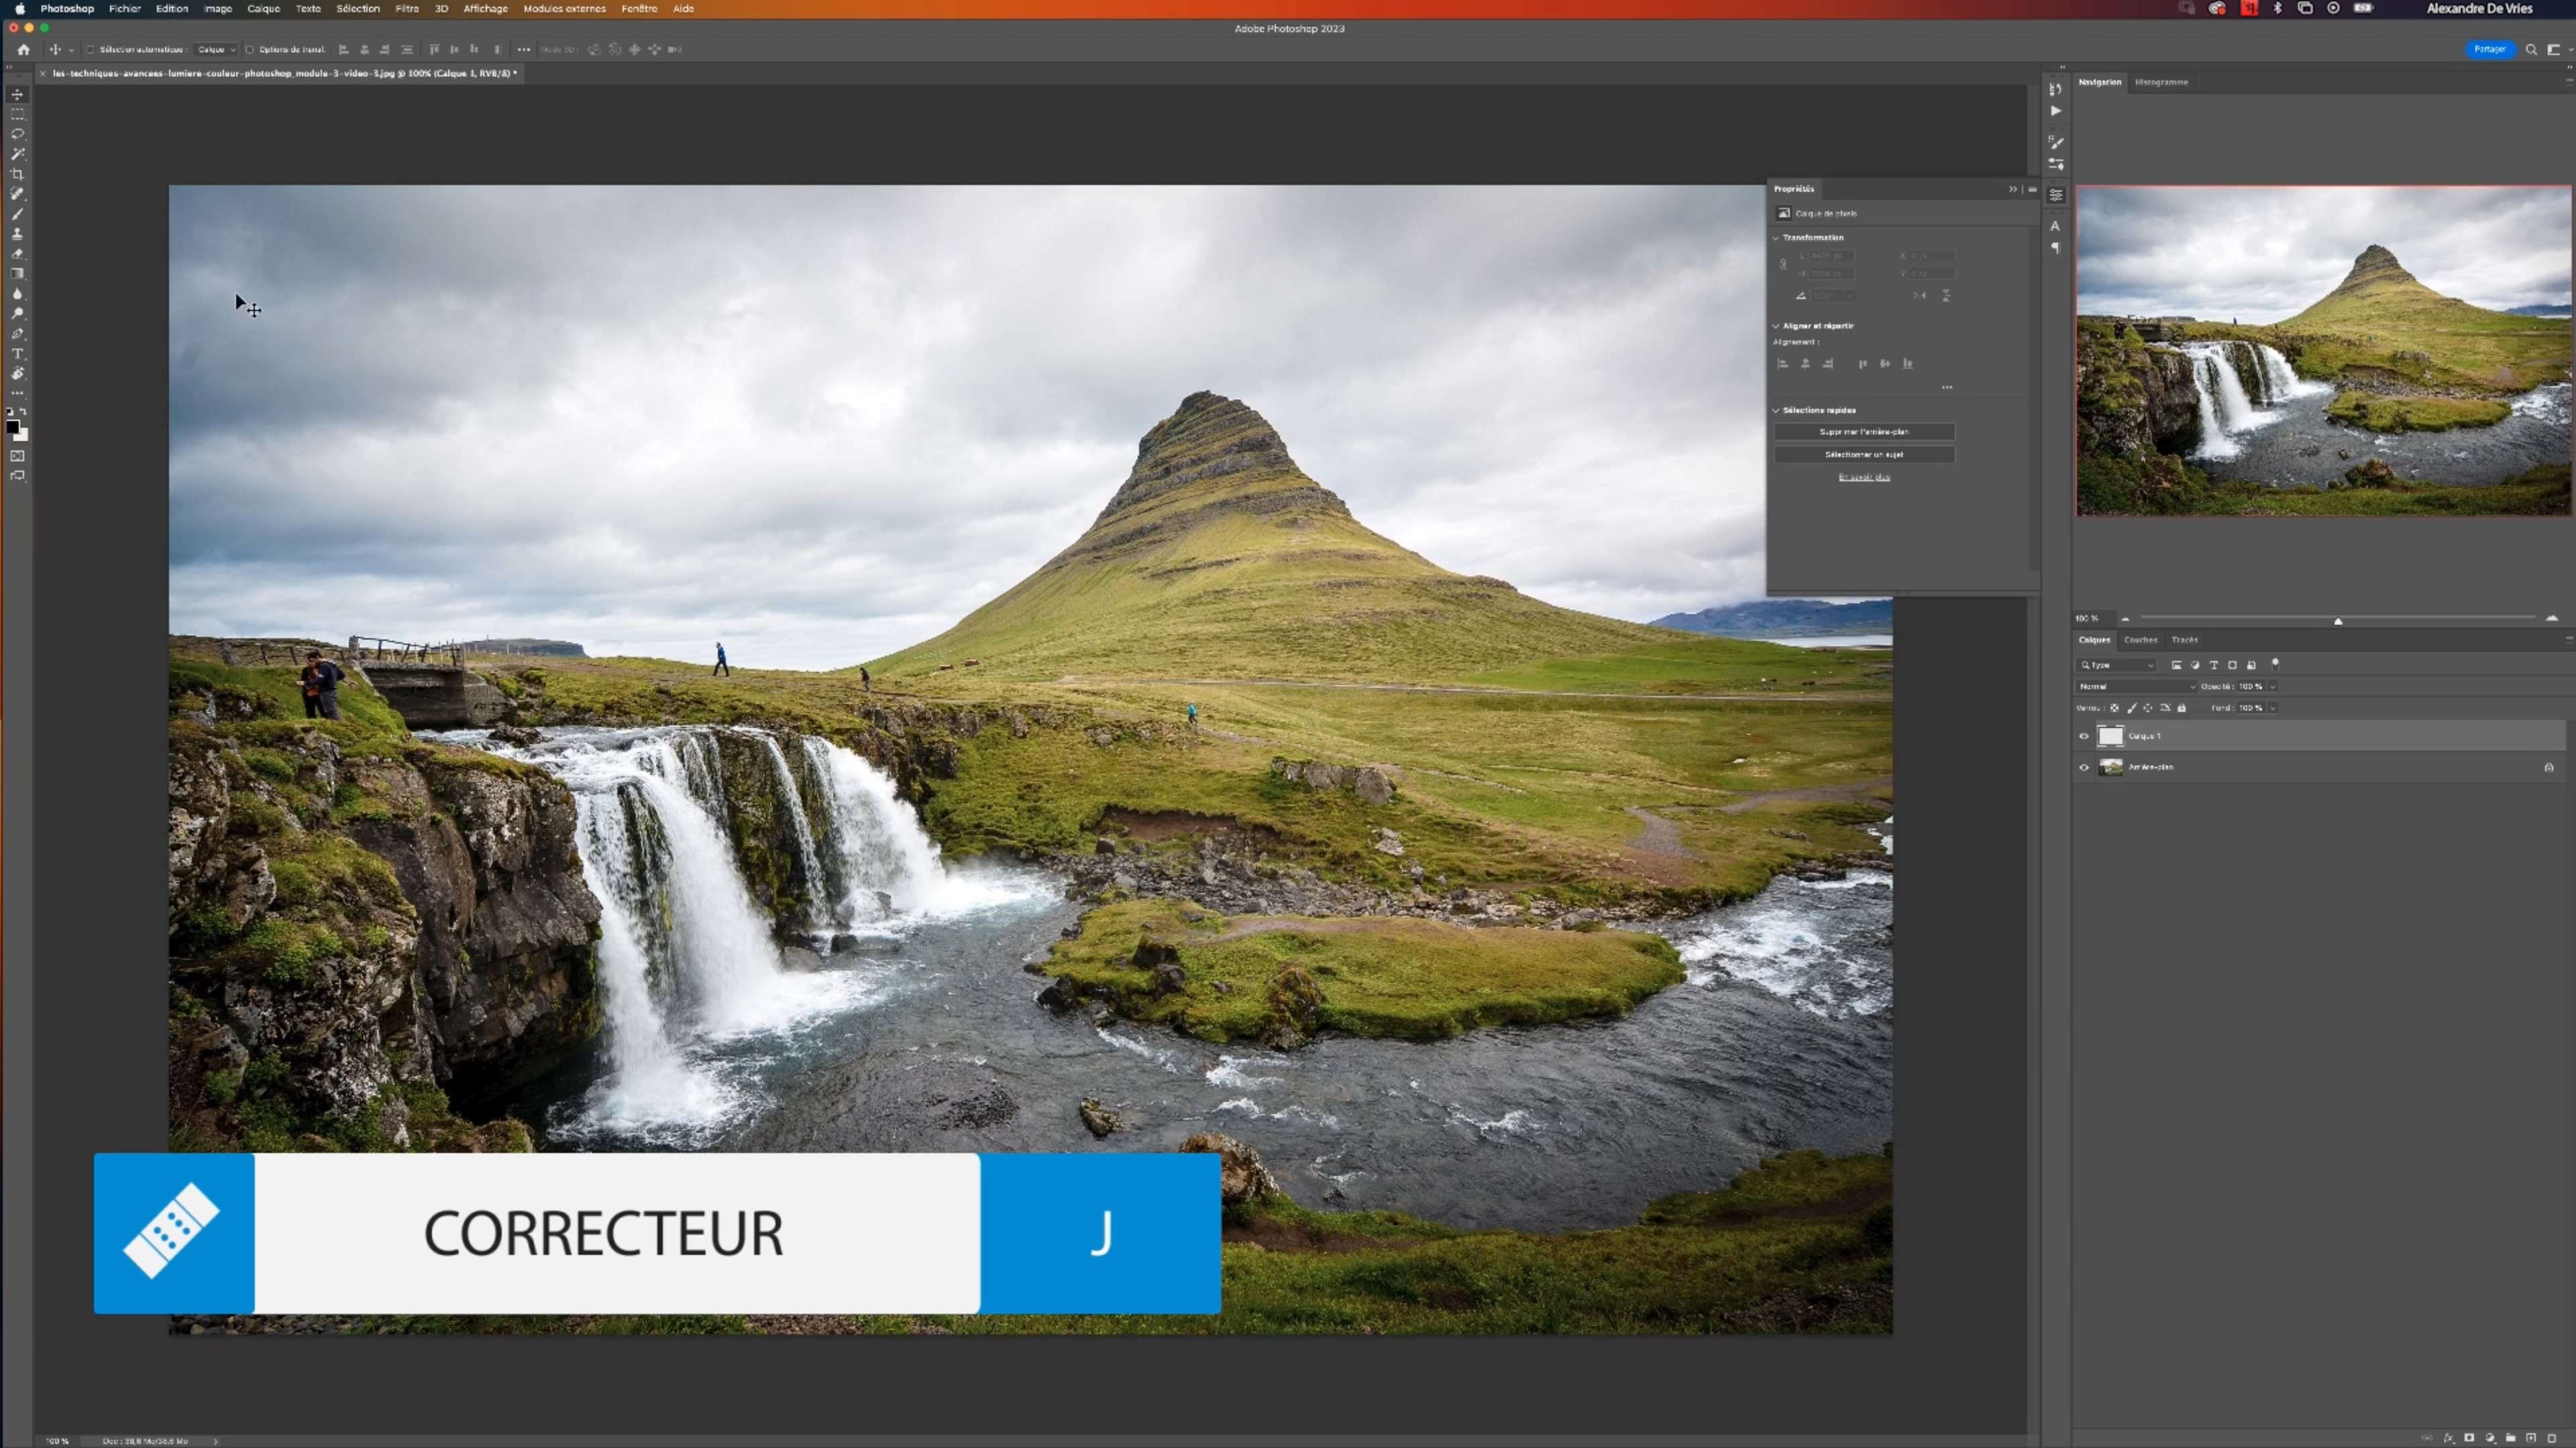2576x1448 pixels.
Task: Hide the Arrière-plan layer
Action: (x=2084, y=768)
